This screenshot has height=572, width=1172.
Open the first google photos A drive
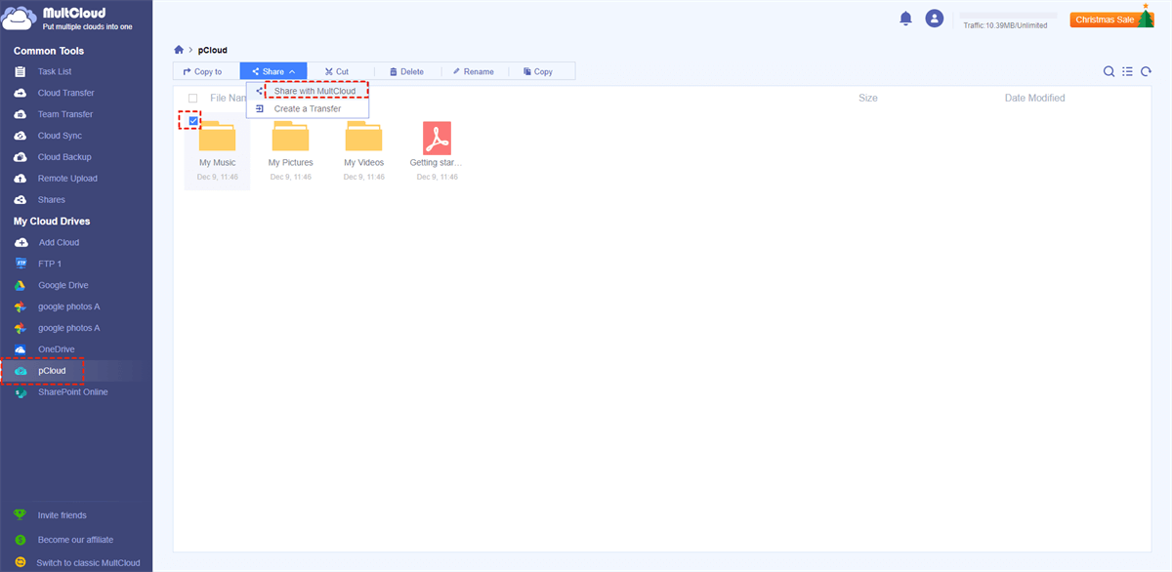click(68, 306)
